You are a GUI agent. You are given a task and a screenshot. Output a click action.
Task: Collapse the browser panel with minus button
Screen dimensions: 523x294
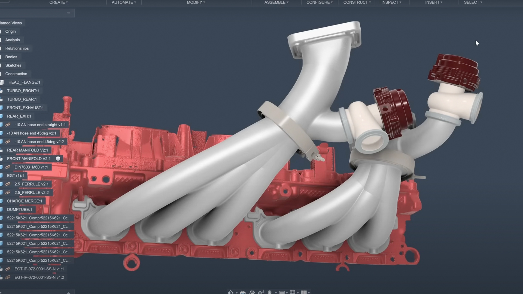click(x=69, y=13)
